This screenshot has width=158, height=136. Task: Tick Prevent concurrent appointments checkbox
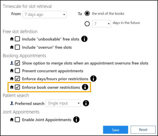17,71
